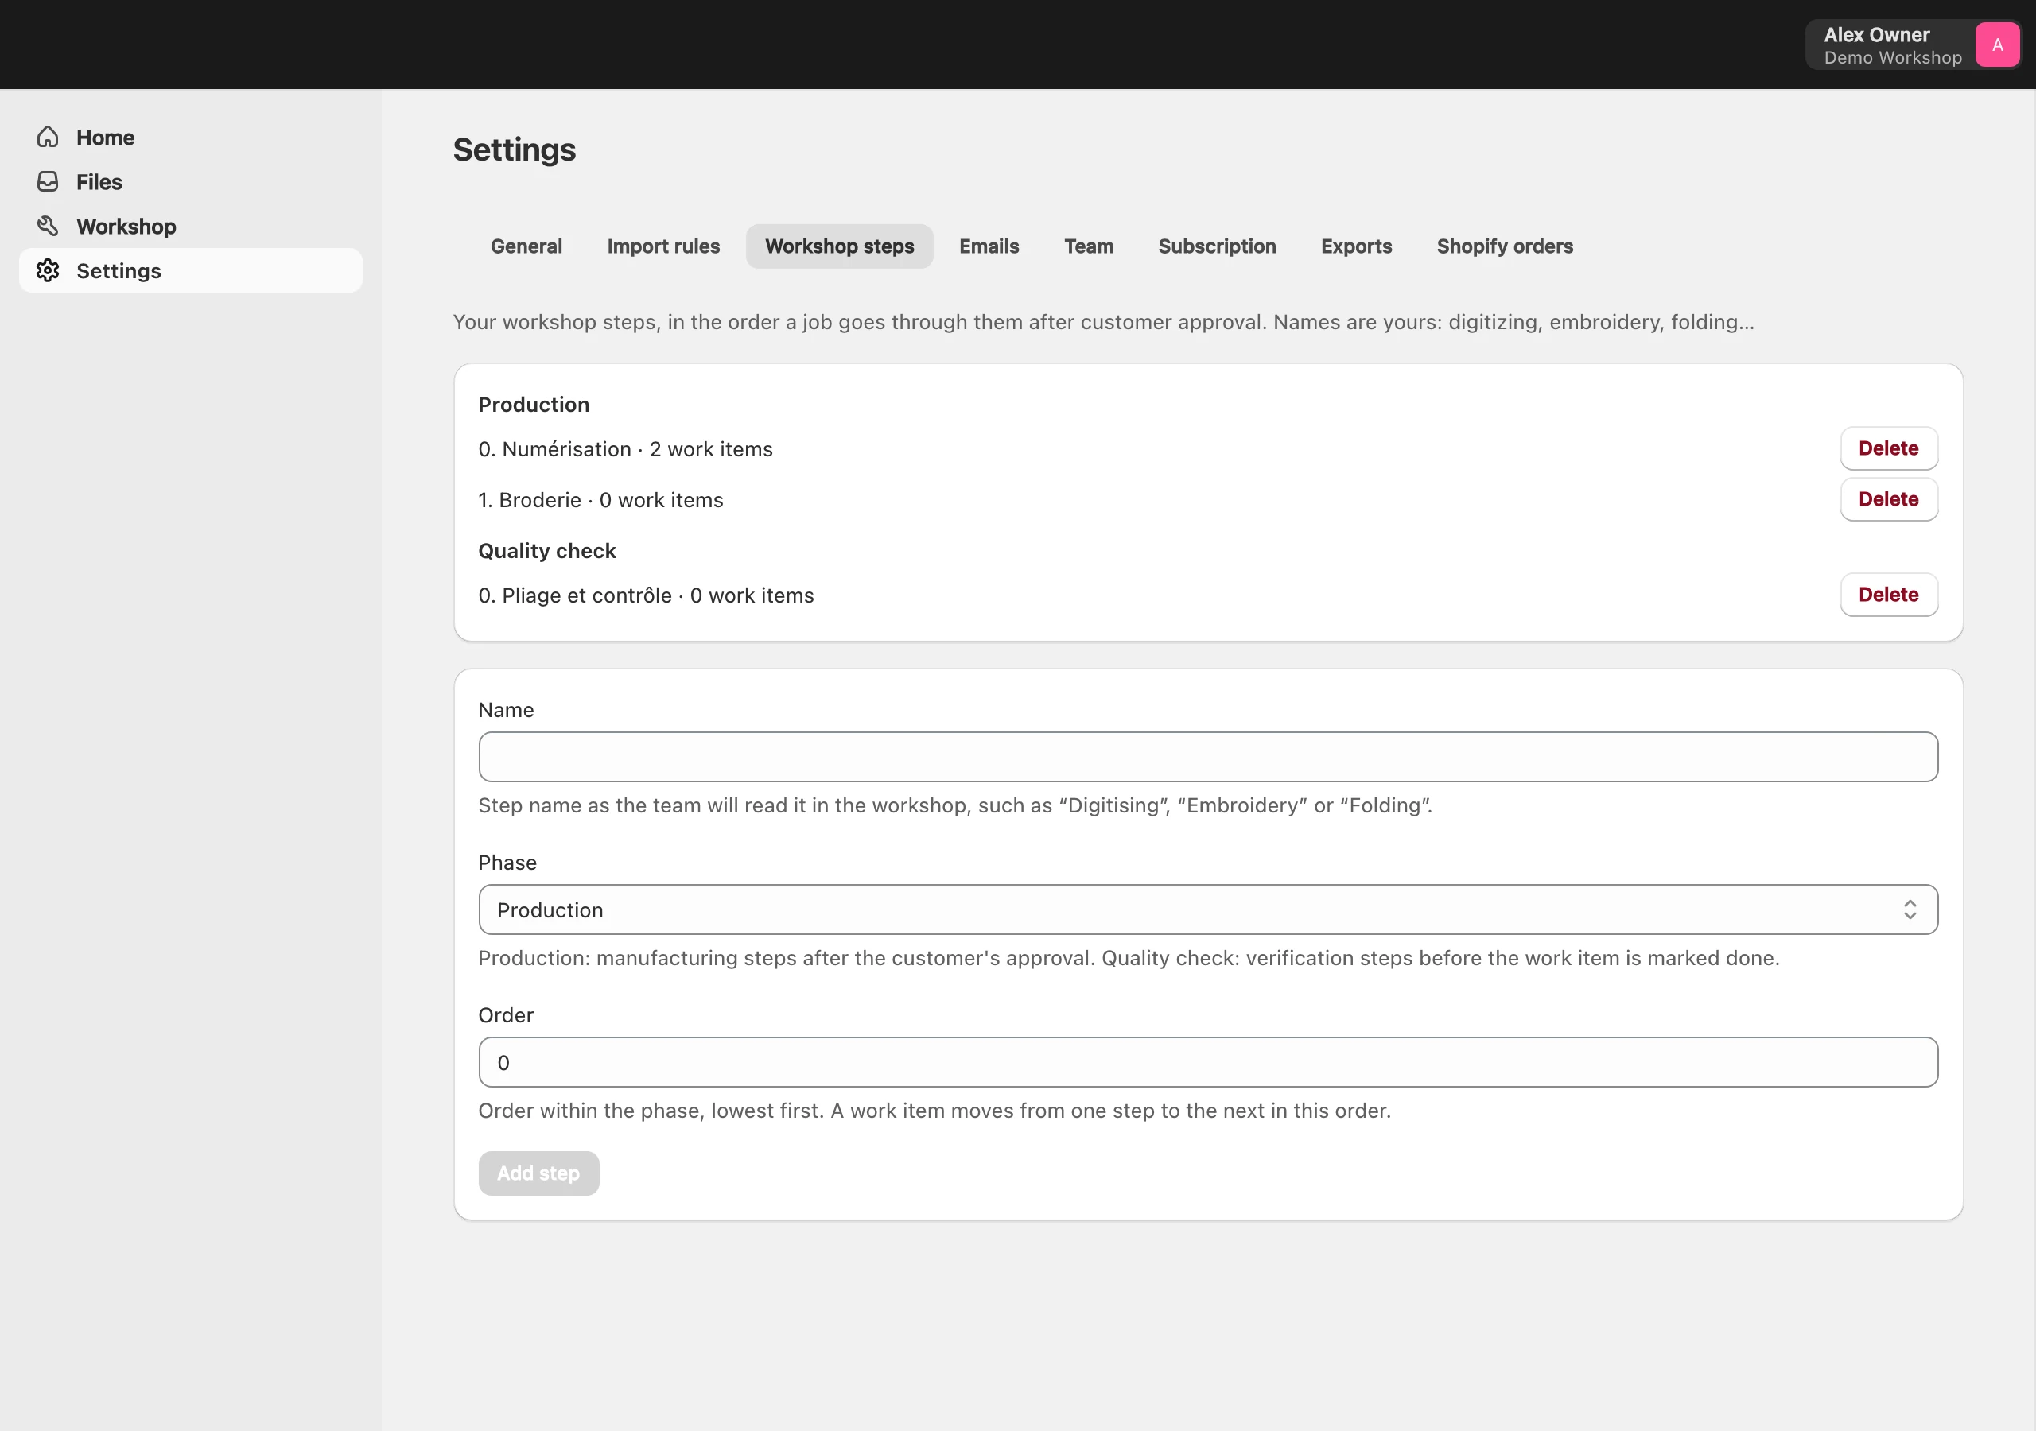Screen dimensions: 2036x1431
Task: Open the Import rules tab
Action: point(663,246)
